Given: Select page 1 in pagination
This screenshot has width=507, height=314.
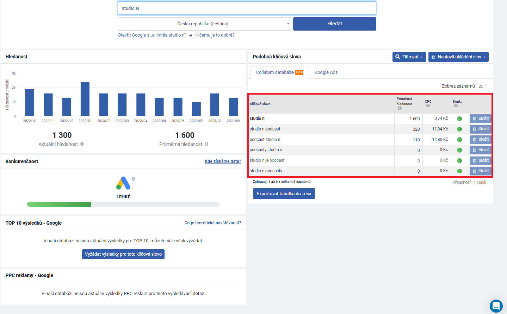Looking at the screenshot, I should point(474,182).
